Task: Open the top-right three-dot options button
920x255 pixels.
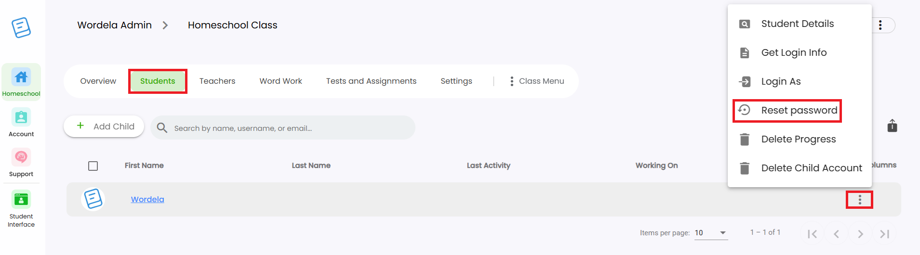Action: click(x=880, y=25)
